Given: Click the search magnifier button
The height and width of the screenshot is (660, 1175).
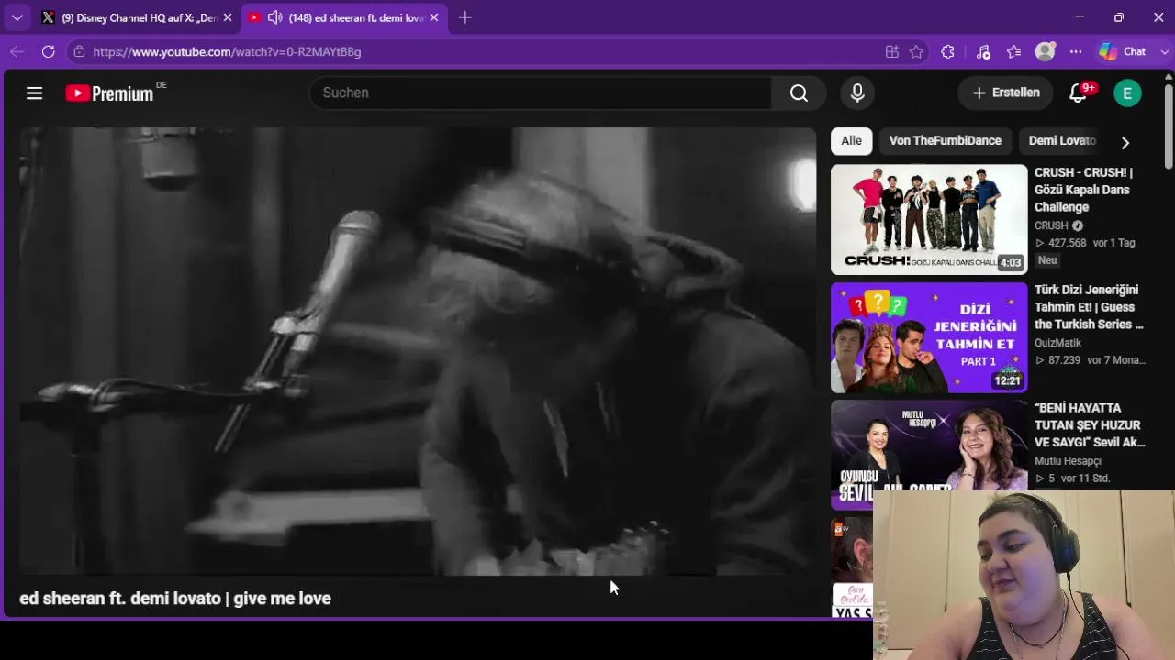Looking at the screenshot, I should pos(799,93).
